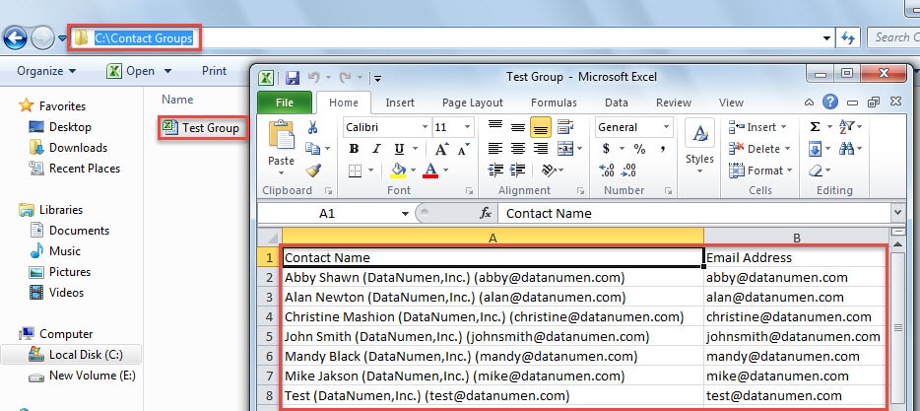Click the Wrap Text icon
Viewport: 920px width, 411px height.
[565, 127]
